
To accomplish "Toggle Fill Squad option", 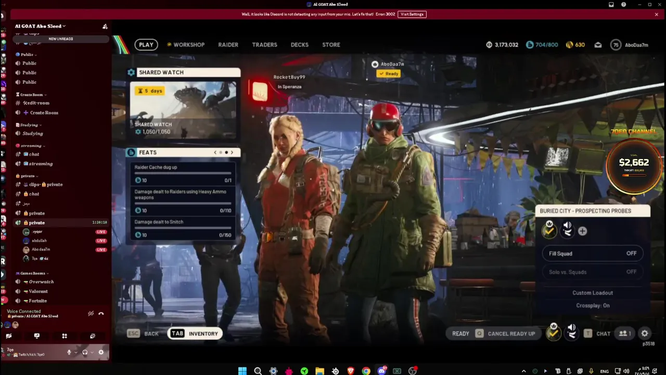I will click(x=593, y=254).
